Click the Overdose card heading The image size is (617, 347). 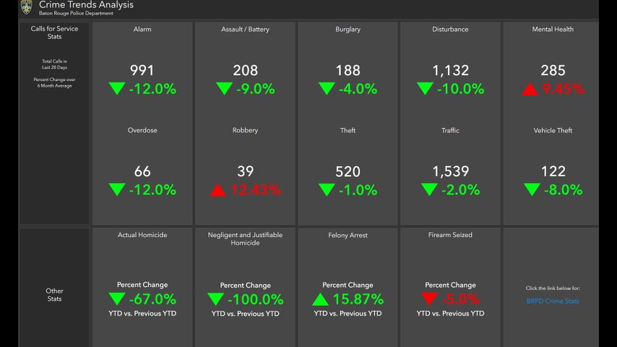click(x=142, y=131)
